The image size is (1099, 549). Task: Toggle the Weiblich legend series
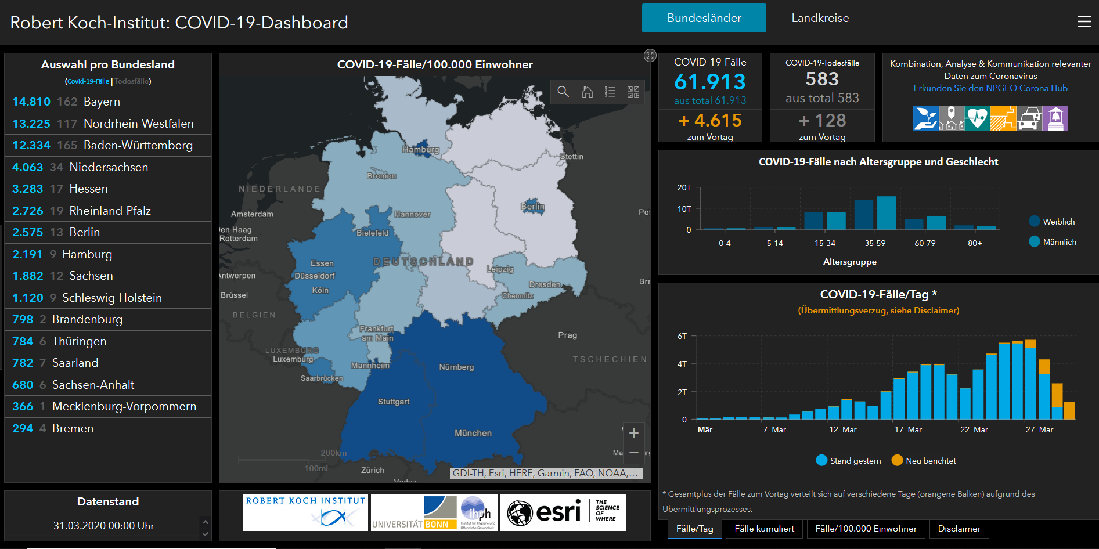pos(1051,221)
